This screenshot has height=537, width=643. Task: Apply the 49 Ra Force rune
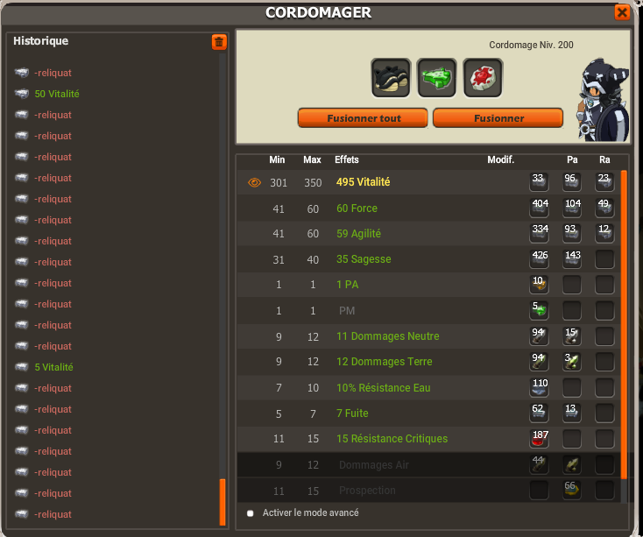[604, 208]
